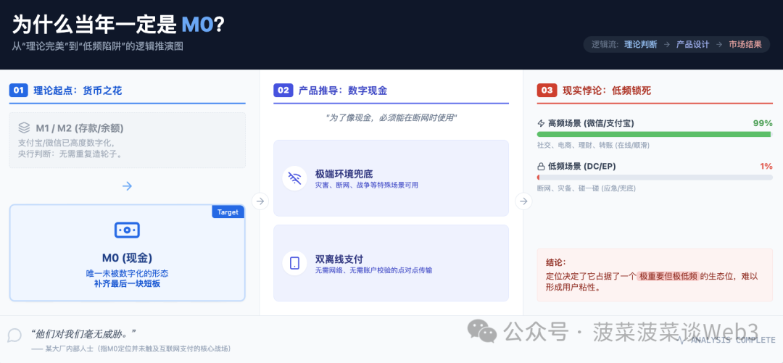
Task: Click the no-wifi icon for 极端环境兜底
Action: [x=295, y=178]
